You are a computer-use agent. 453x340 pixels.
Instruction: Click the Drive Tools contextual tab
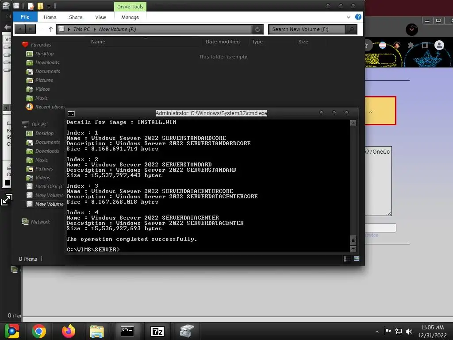tap(131, 6)
